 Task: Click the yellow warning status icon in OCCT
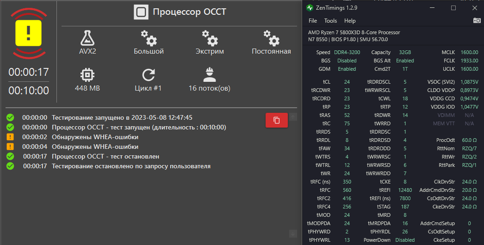[28, 33]
